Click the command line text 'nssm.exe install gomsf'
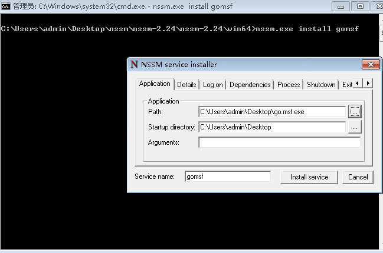Screen dimensions: 383x253 tap(307, 29)
